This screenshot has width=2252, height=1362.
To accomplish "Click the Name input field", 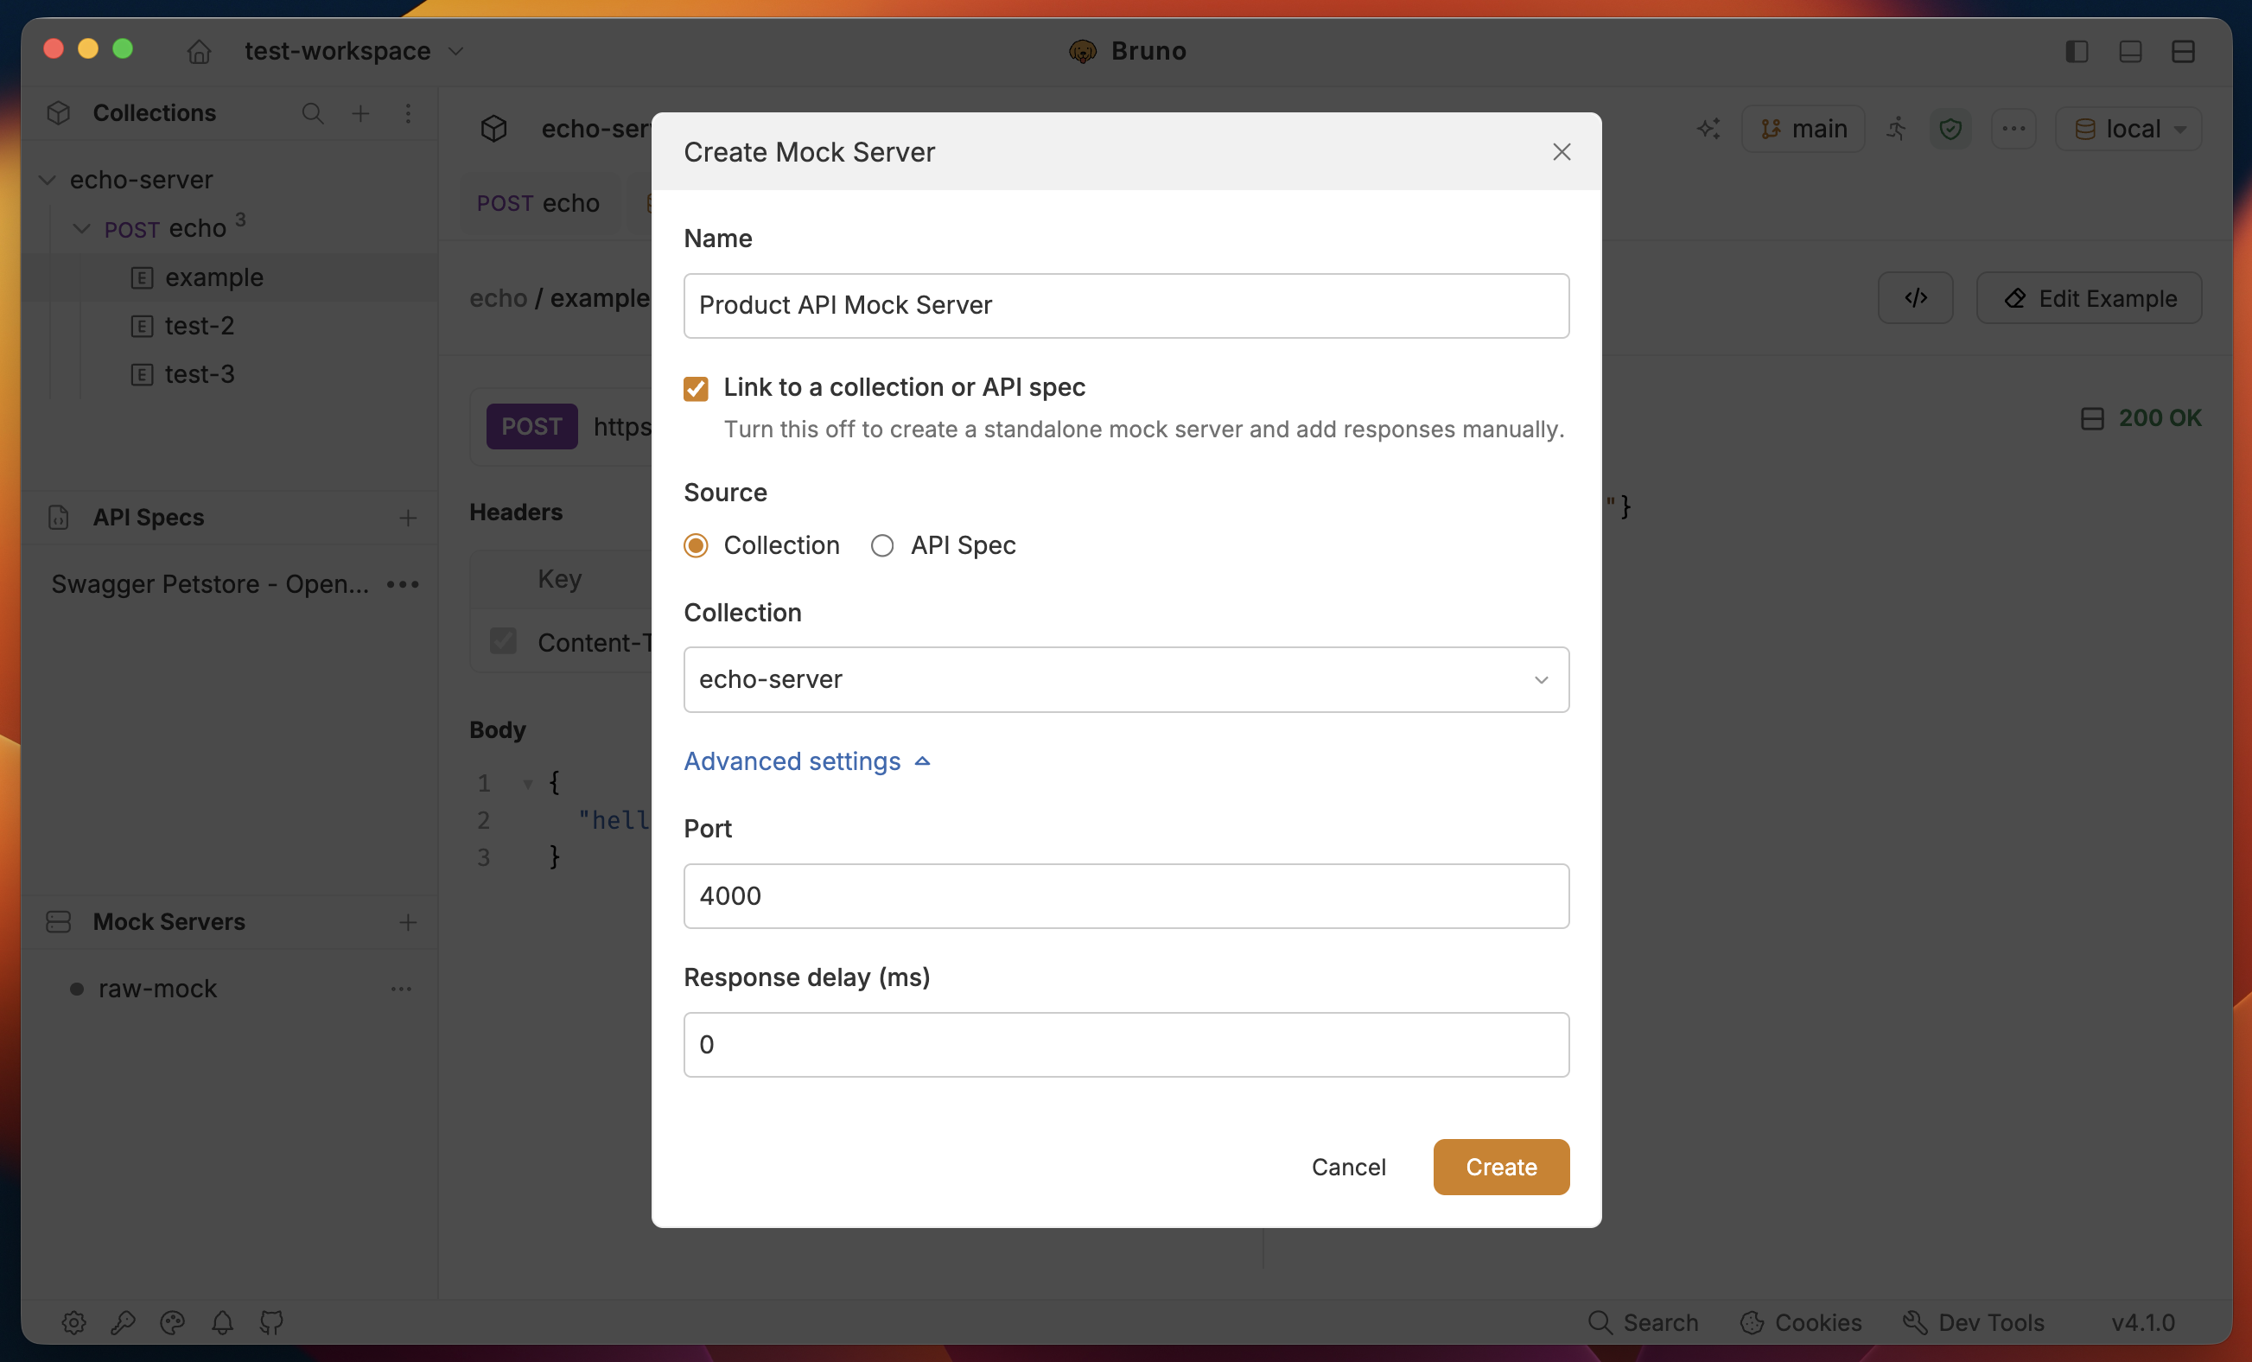I will [x=1126, y=305].
